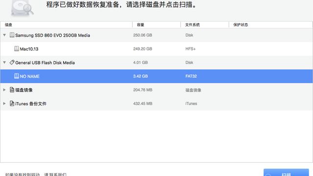This screenshot has height=176, width=313.
Task: Click 磁盘镜像 in file system column
Action: click(x=193, y=90)
